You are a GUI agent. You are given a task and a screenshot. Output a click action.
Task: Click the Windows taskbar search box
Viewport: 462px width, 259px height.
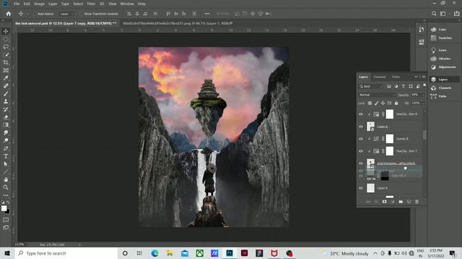coord(66,253)
